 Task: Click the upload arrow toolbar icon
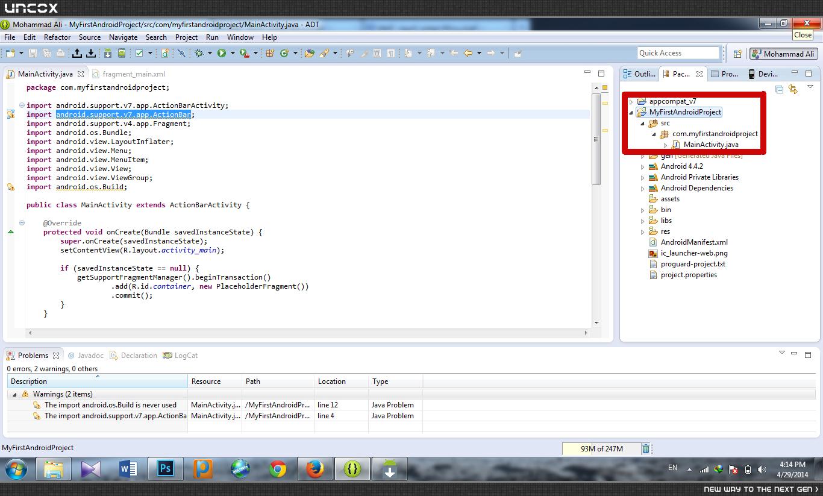pos(77,53)
